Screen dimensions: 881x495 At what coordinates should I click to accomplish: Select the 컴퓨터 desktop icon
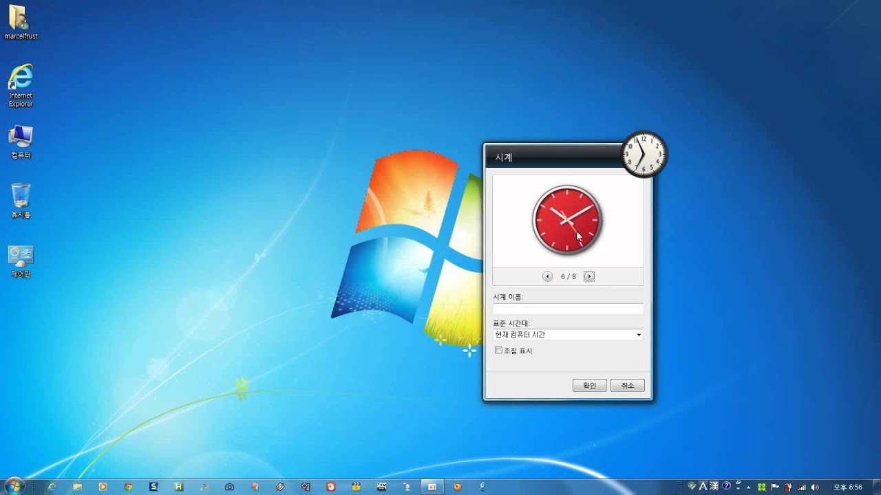click(21, 142)
